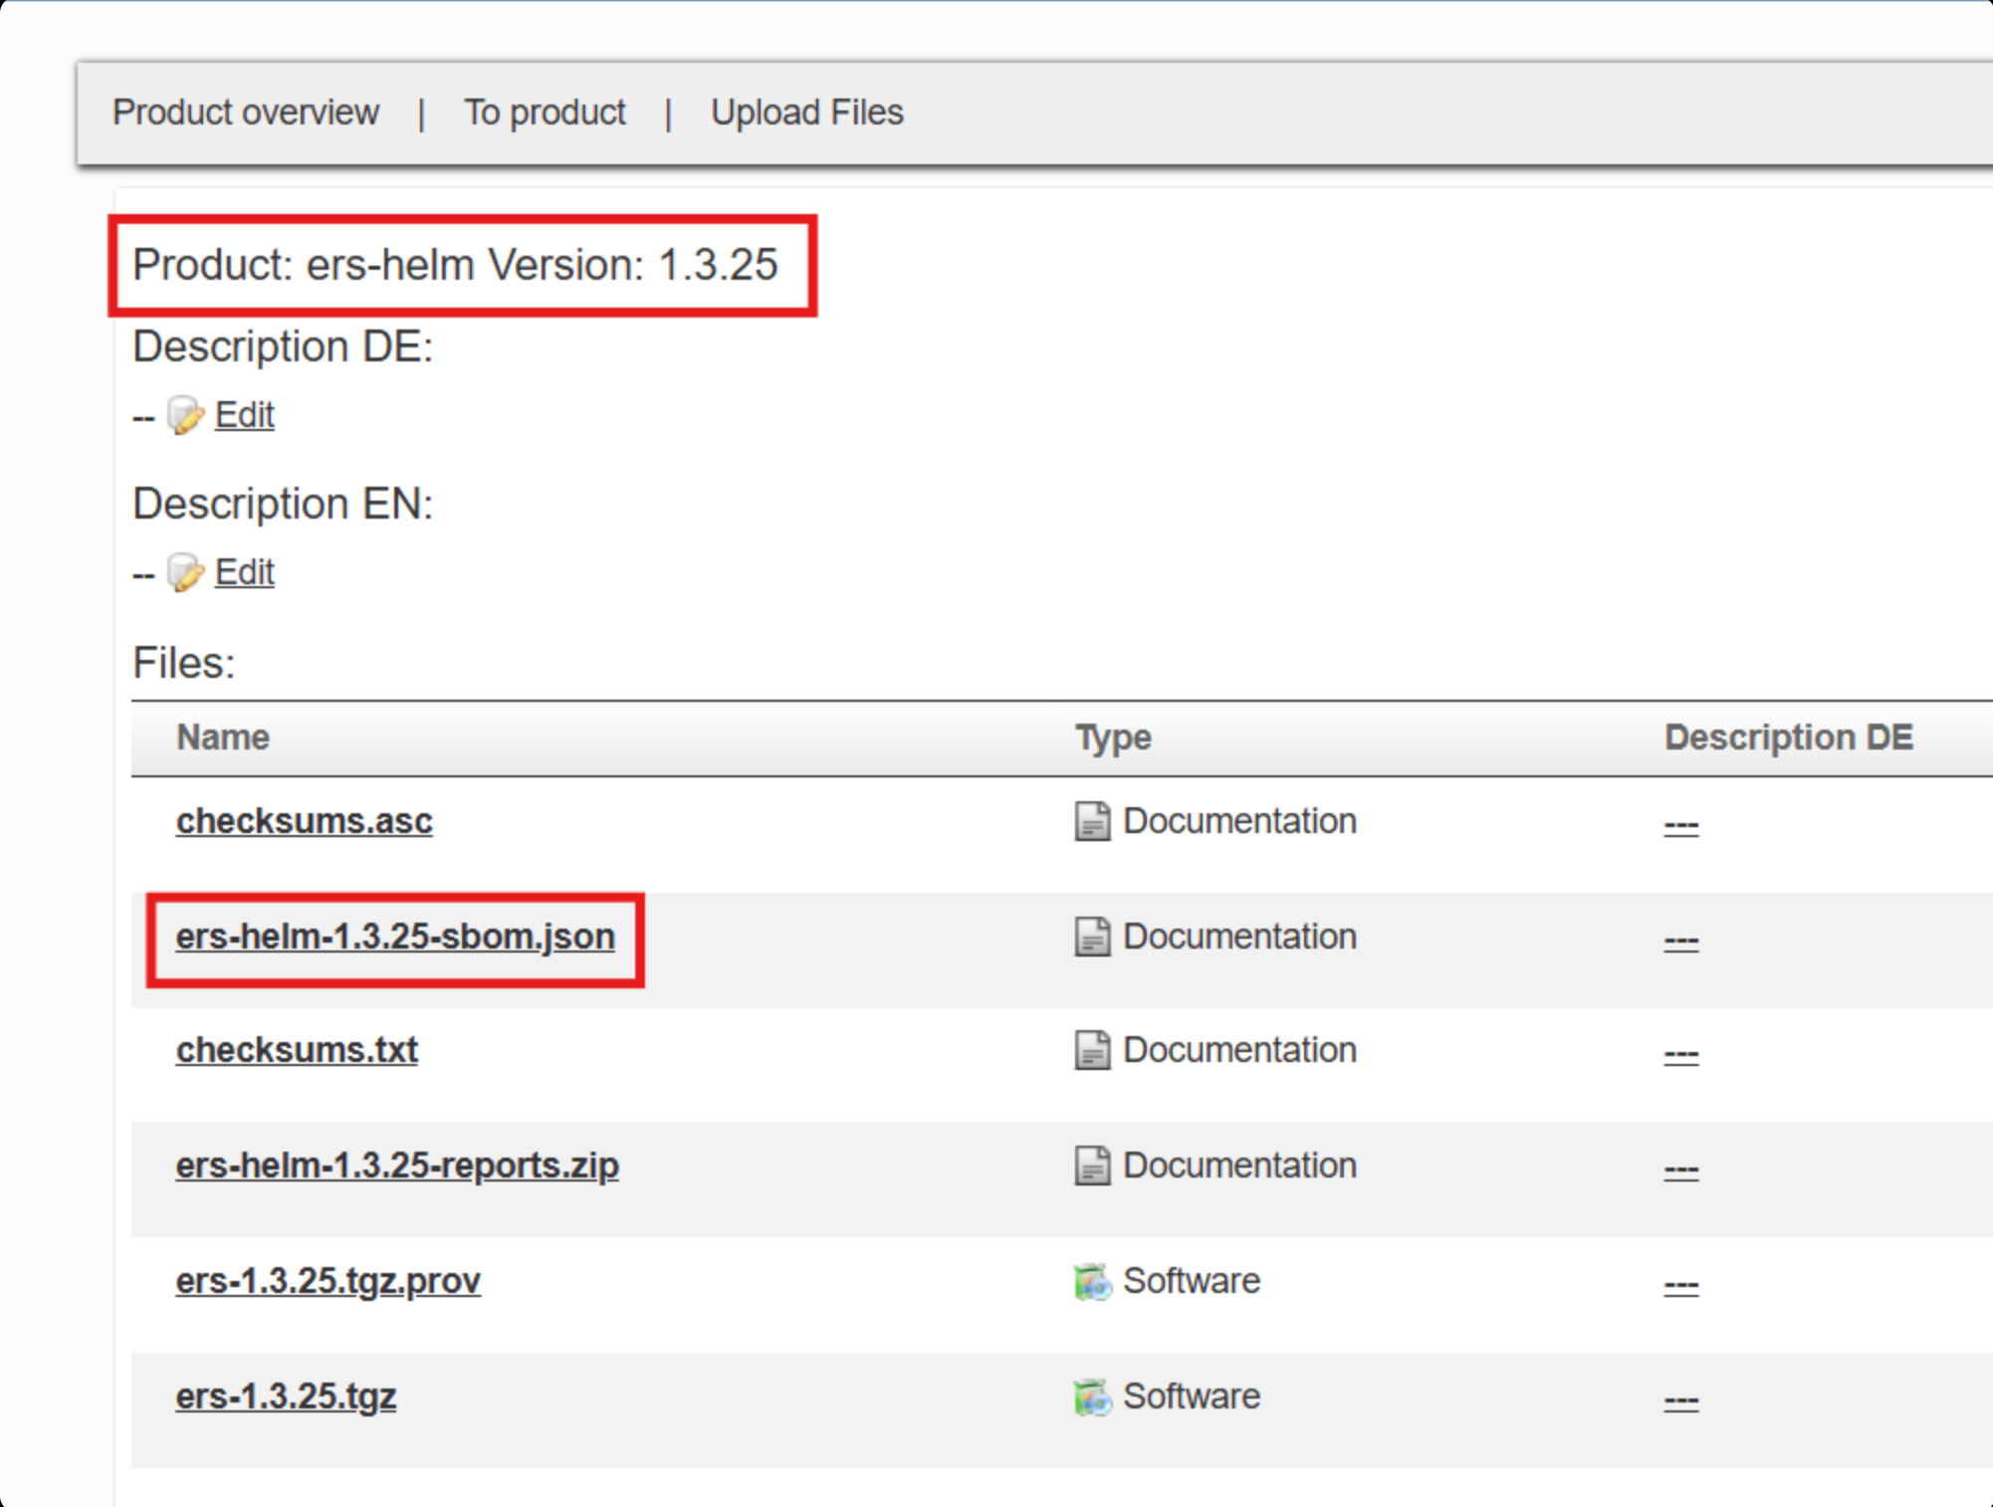1993x1507 pixels.
Task: Click Description DE dashes for checksums.asc
Action: click(x=1680, y=825)
